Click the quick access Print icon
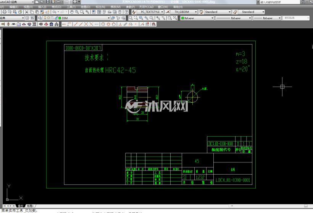The image size is (313, 213). (75, 2)
